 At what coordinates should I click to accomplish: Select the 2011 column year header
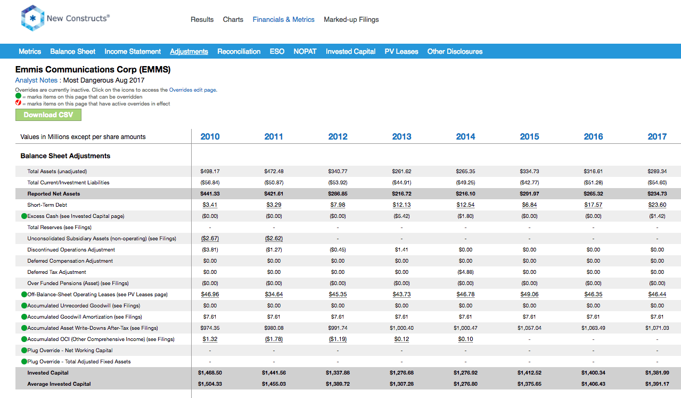point(274,137)
